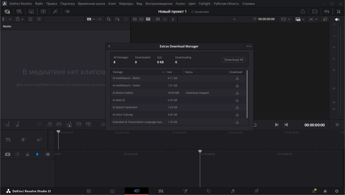The image size is (345, 195).
Task: Open project manager home icon
Action: 325,191
